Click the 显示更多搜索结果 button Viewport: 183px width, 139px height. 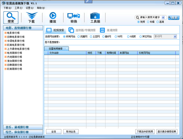pyautogui.click(x=167, y=132)
